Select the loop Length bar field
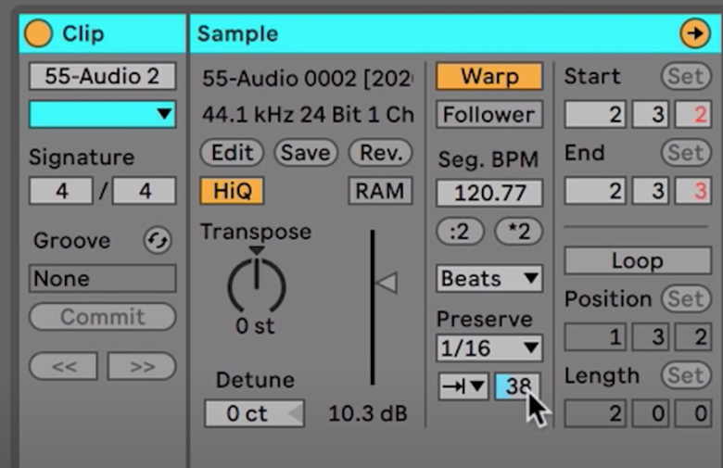 (x=595, y=413)
